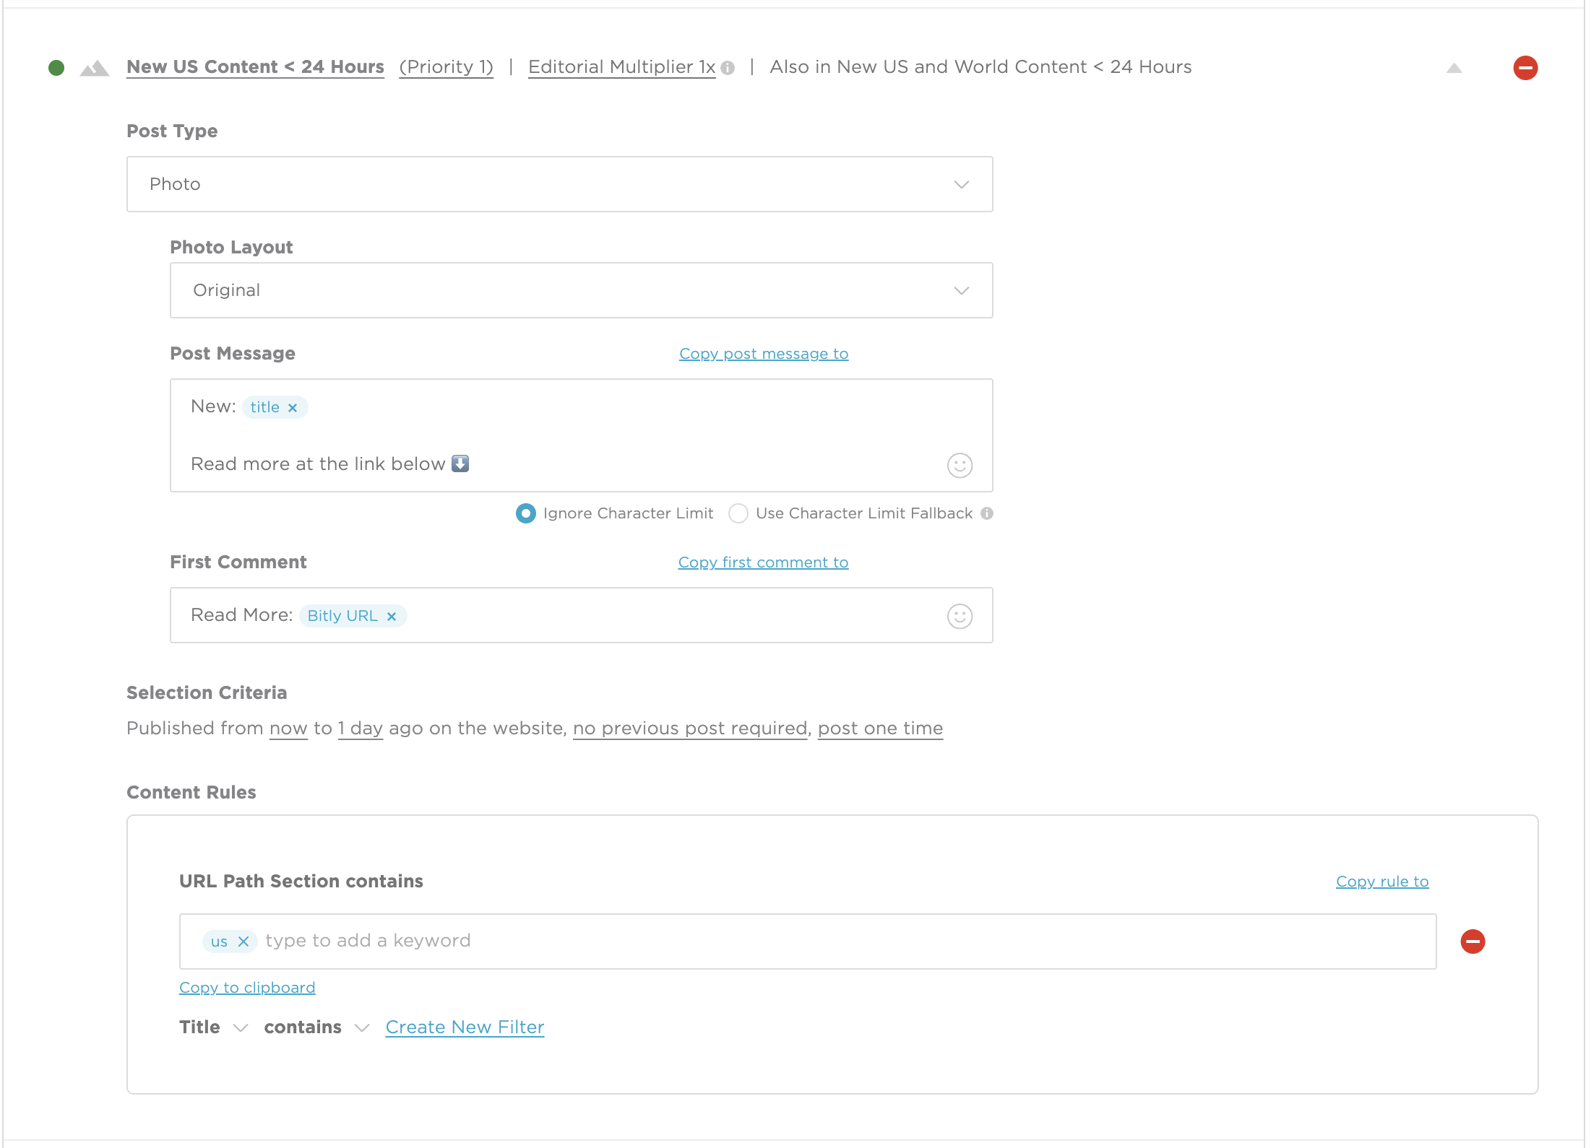Remove the Bitly URL tag
The height and width of the screenshot is (1148, 1591).
[392, 617]
